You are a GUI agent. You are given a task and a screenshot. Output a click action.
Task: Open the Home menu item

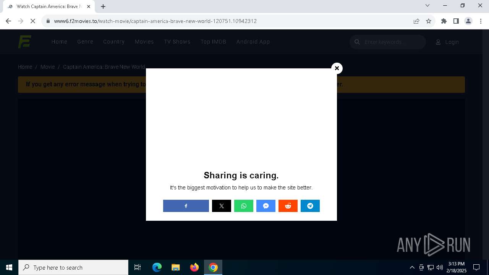[x=59, y=42]
